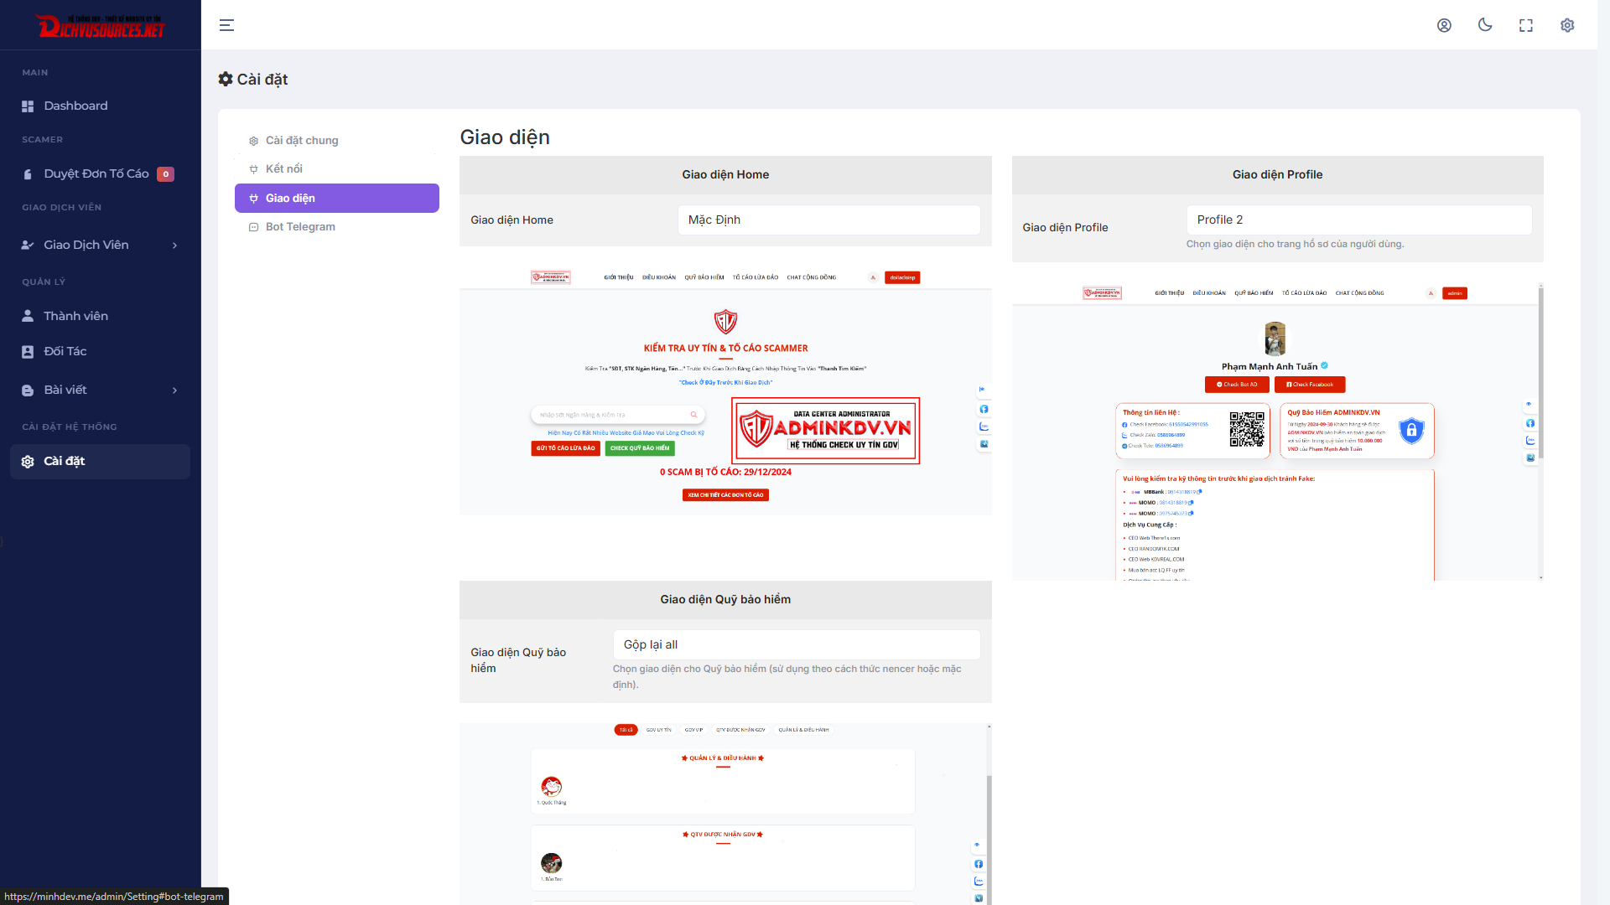This screenshot has width=1610, height=905.
Task: Open user profile icon in header
Action: click(x=1444, y=25)
